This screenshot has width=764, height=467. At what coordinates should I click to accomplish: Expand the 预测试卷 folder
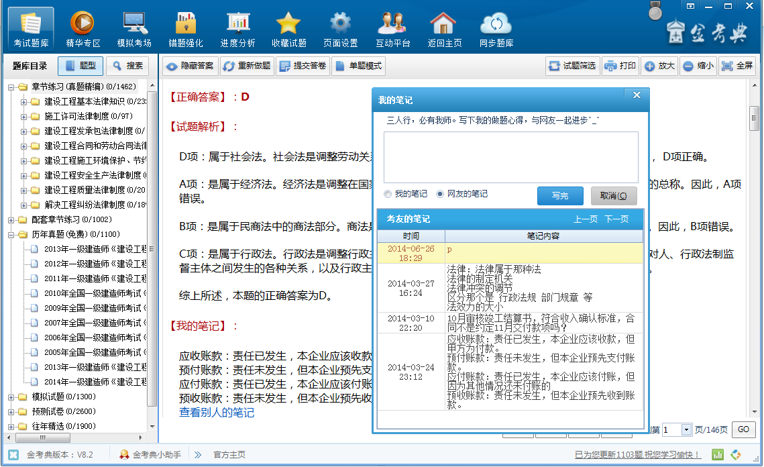(x=11, y=412)
